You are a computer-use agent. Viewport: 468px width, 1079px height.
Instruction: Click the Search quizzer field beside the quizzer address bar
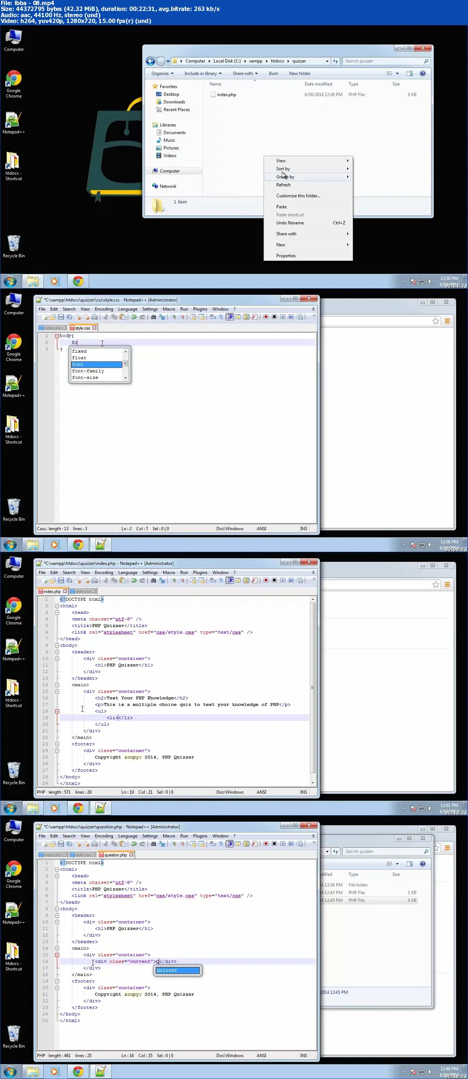pyautogui.click(x=386, y=61)
